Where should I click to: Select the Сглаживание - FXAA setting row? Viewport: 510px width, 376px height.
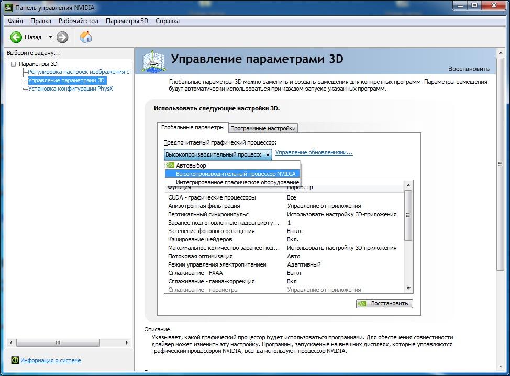(x=284, y=273)
